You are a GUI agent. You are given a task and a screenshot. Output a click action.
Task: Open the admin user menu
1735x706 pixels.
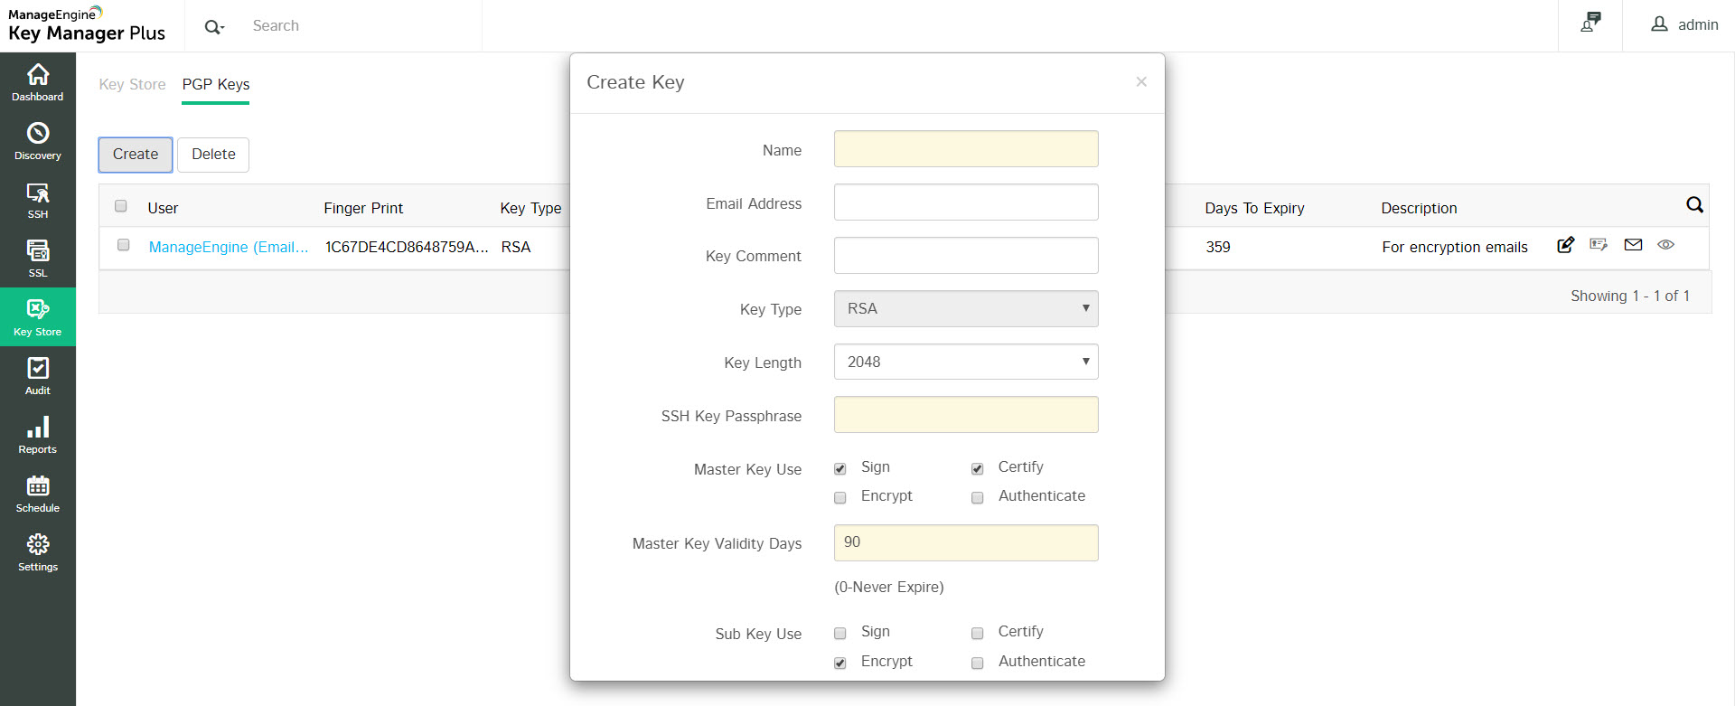(1685, 25)
